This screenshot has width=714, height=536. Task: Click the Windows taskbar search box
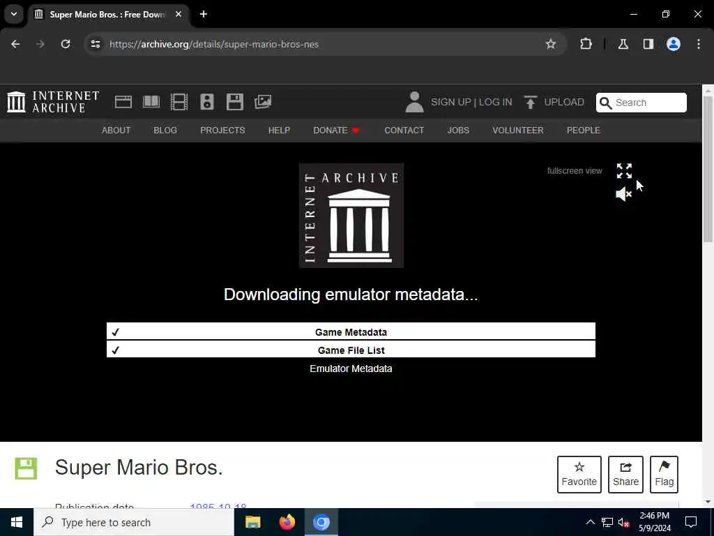click(134, 522)
